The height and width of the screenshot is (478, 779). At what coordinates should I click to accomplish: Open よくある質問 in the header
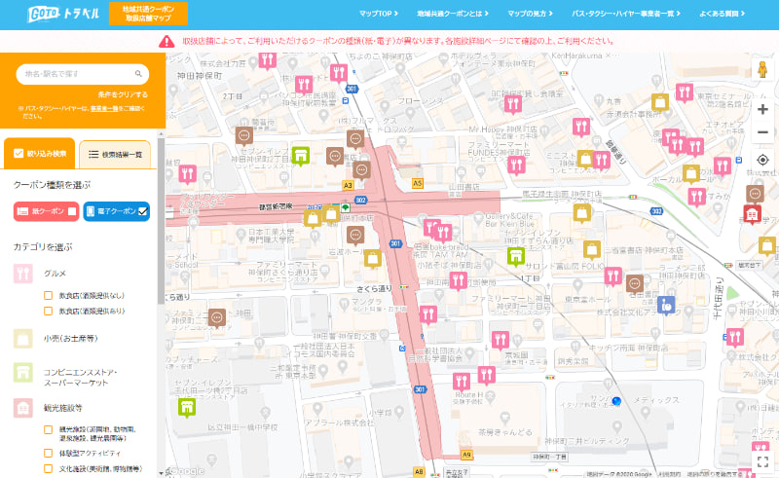pos(722,14)
